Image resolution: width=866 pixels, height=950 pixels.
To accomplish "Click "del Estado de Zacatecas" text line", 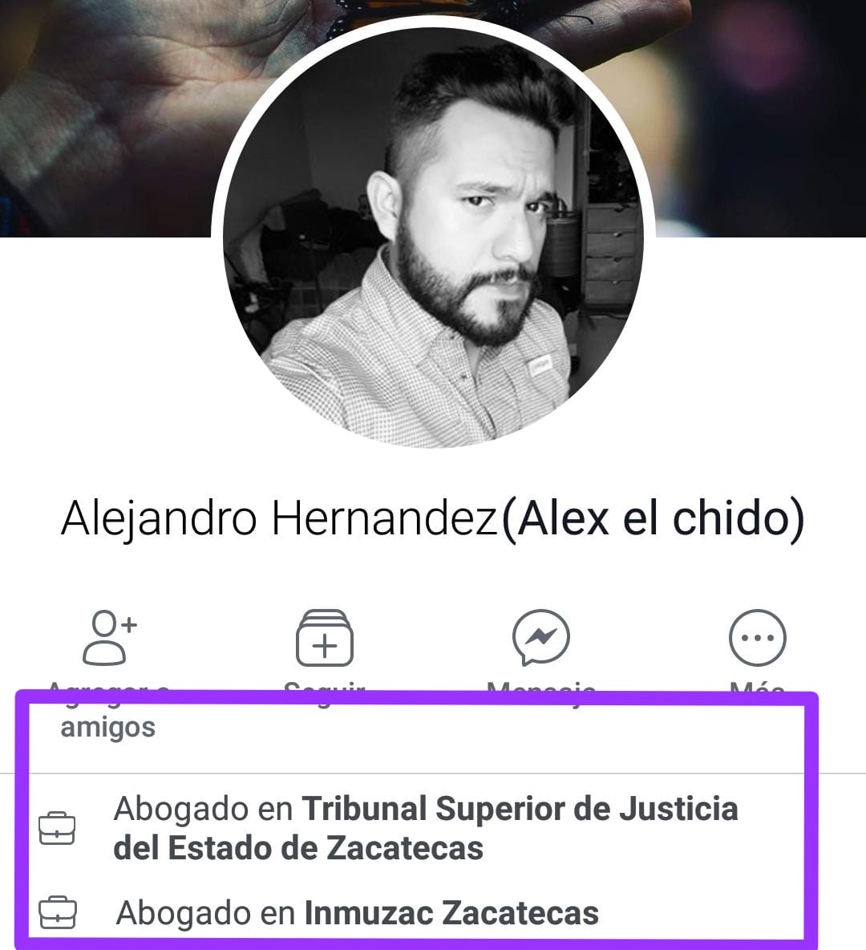I will pos(298,847).
